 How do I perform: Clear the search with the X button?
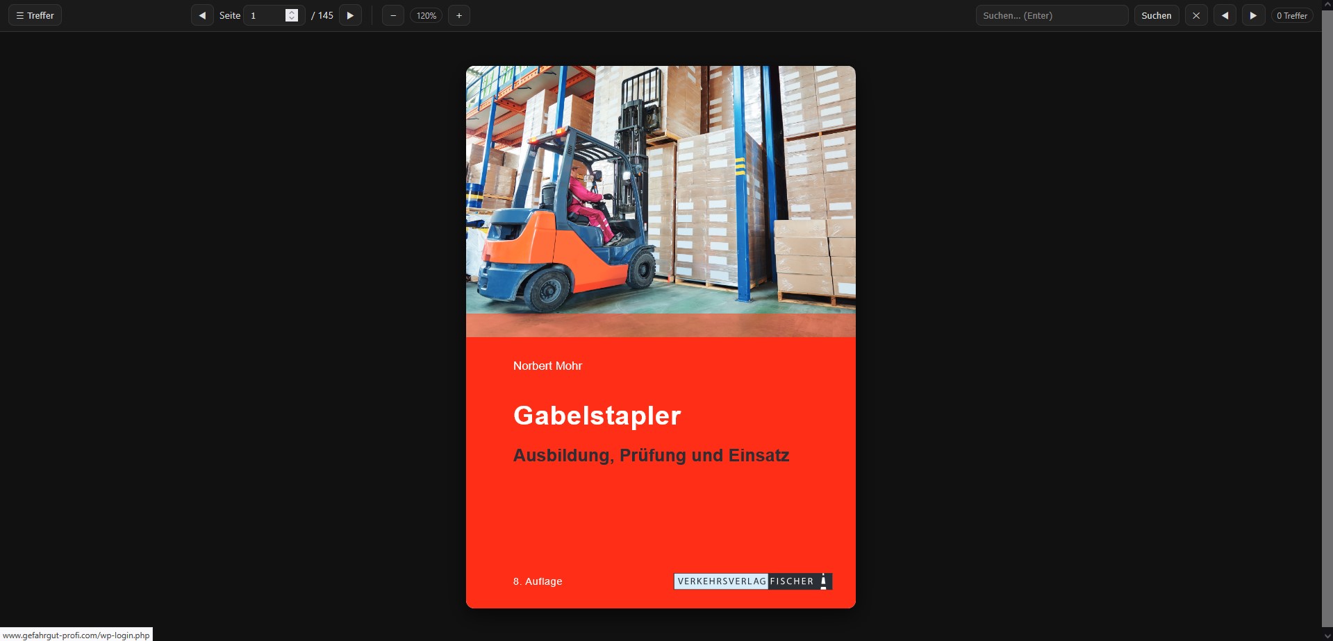(1195, 15)
